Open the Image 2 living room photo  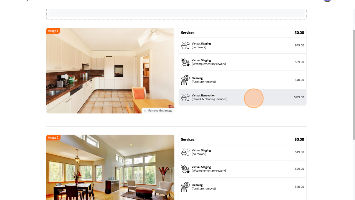pyautogui.click(x=110, y=167)
